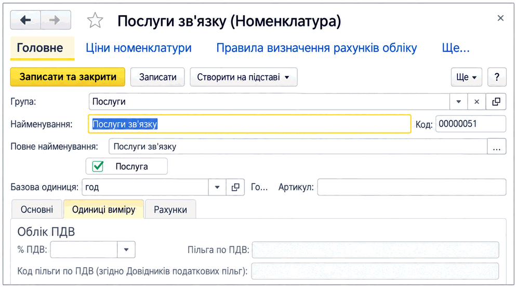
Task: Open the Базова одиниця item with the open icon
Action: point(235,187)
